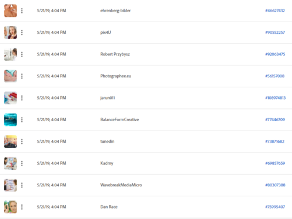This screenshot has height=219, width=292.
Task: Open three-dot menu for Kadmy row
Action: coord(22,163)
